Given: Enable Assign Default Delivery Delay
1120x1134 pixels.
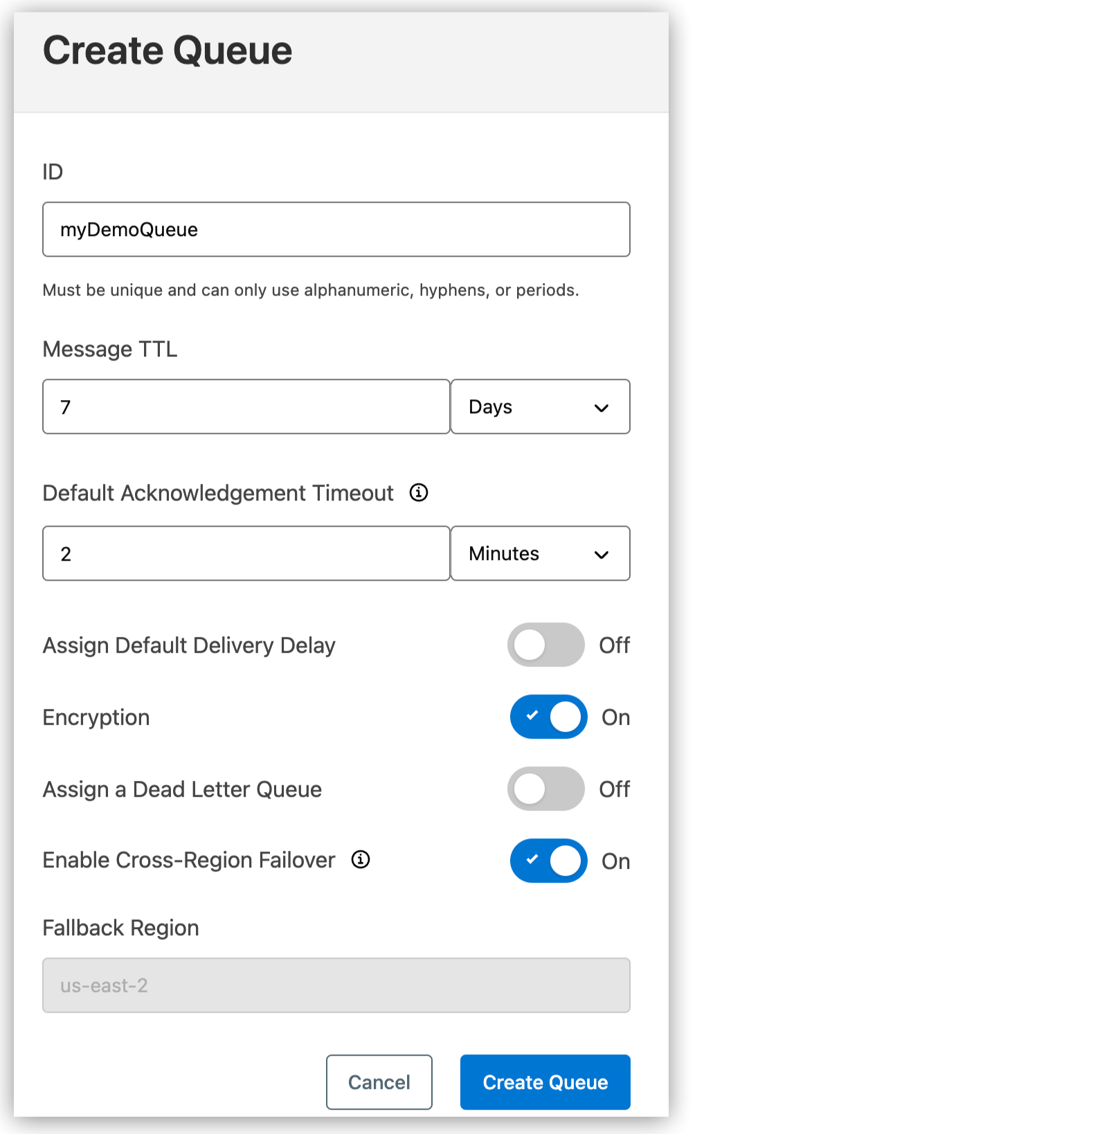Looking at the screenshot, I should pyautogui.click(x=546, y=645).
